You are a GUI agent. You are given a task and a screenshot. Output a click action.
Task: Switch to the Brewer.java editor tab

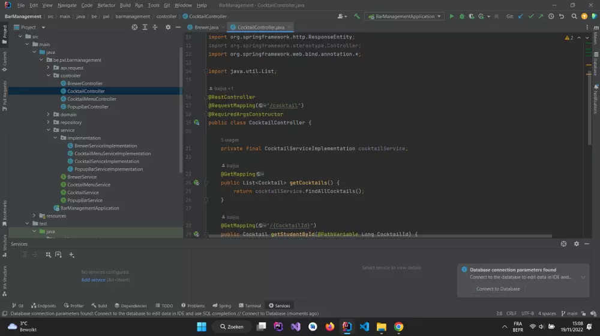(206, 28)
